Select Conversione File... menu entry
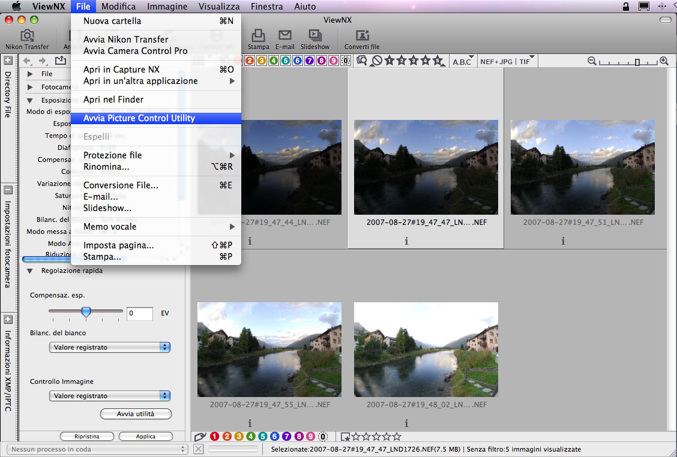The height and width of the screenshot is (457, 677). [x=156, y=185]
